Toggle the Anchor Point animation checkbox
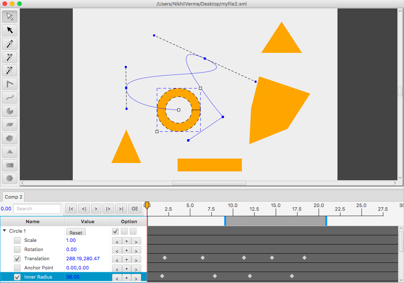 [x=17, y=268]
